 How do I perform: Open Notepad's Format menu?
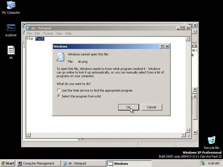pos(48,33)
